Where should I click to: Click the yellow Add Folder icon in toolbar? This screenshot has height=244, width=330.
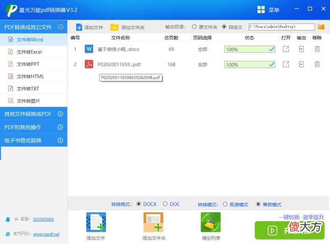pos(114,27)
